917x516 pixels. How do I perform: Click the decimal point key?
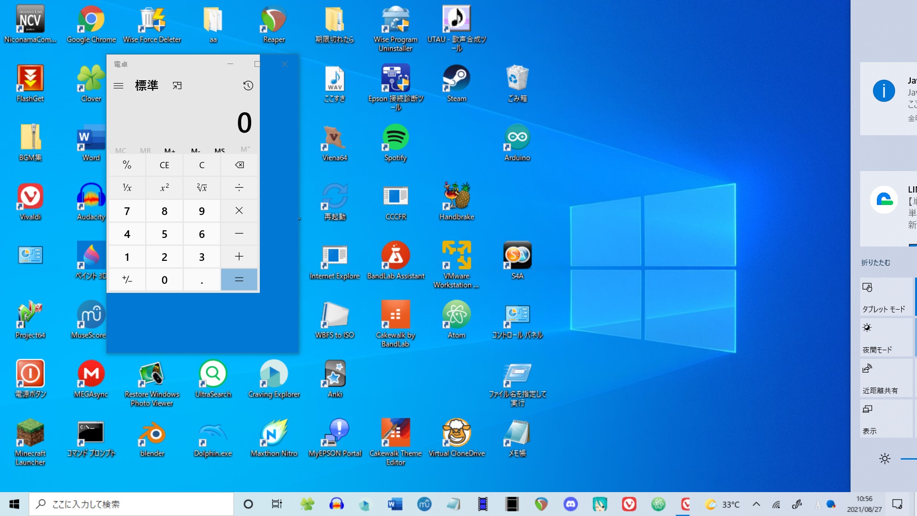pos(202,279)
